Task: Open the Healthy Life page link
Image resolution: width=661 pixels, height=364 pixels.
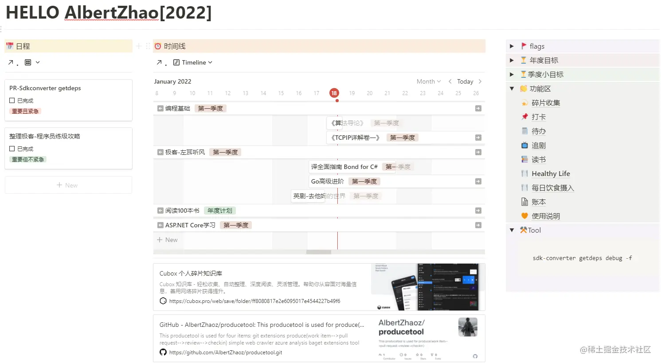Action: [551, 173]
